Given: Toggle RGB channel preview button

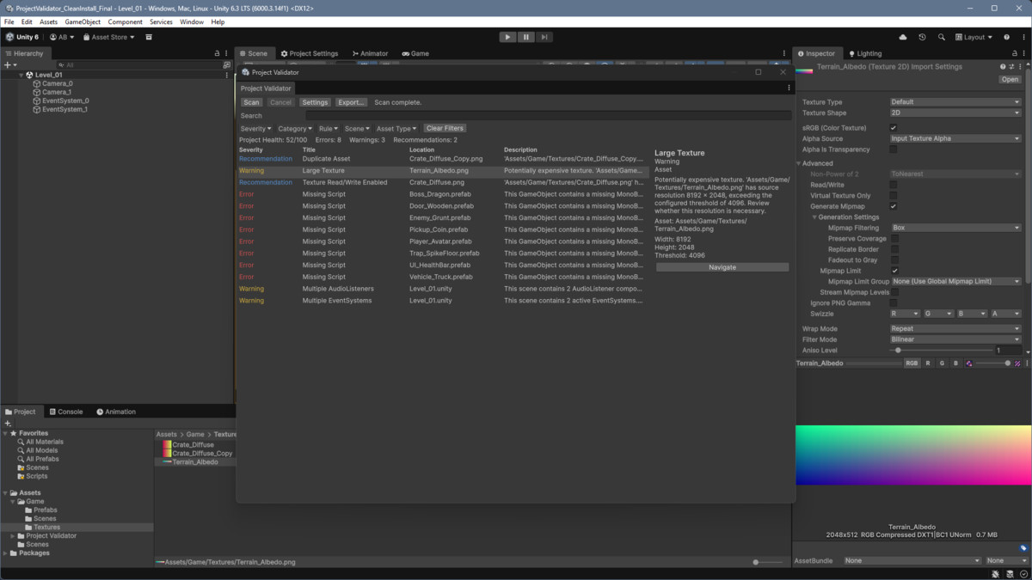Looking at the screenshot, I should (x=912, y=363).
